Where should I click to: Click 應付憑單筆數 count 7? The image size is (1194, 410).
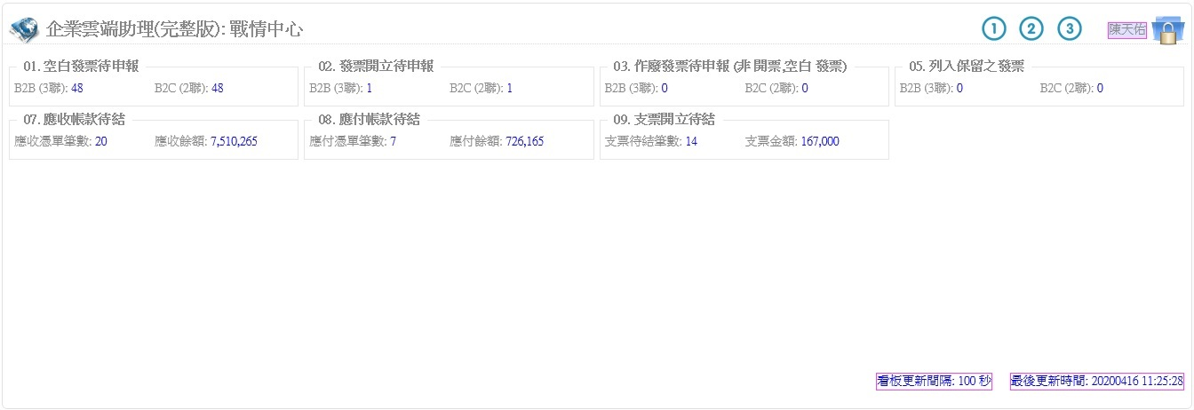pyautogui.click(x=394, y=141)
